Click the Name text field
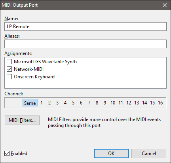 [x=85, y=27]
